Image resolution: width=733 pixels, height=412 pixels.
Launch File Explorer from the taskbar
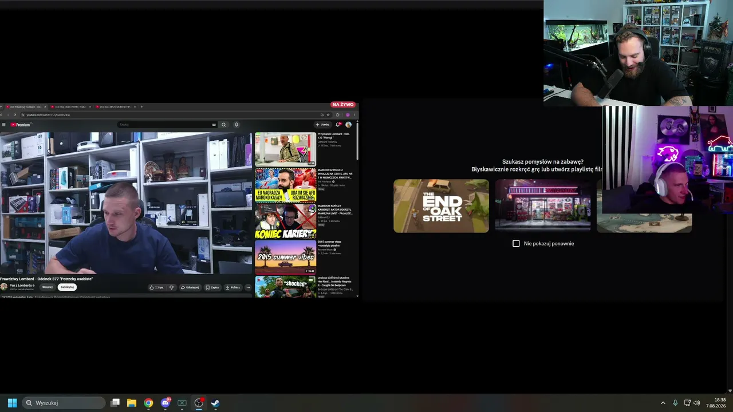(132, 403)
